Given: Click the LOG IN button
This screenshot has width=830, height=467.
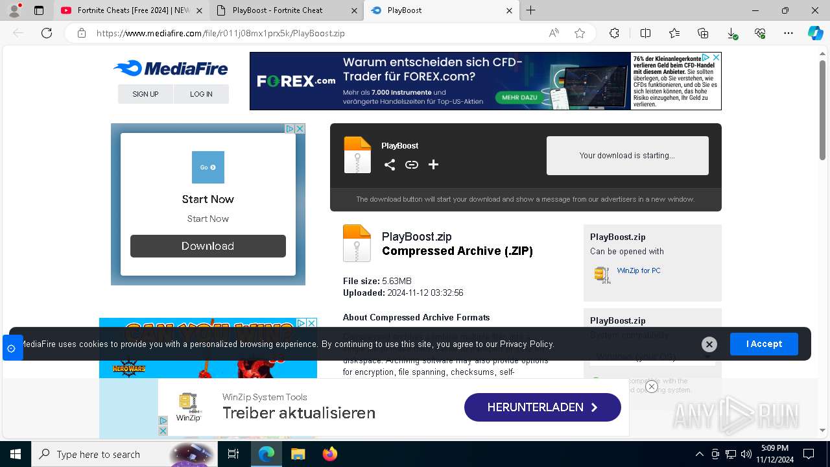Looking at the screenshot, I should [201, 94].
